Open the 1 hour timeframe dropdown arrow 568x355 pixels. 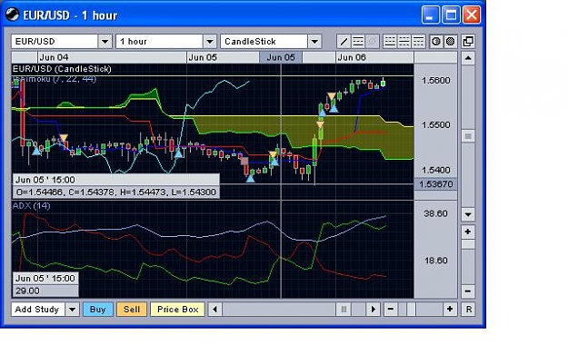[210, 42]
